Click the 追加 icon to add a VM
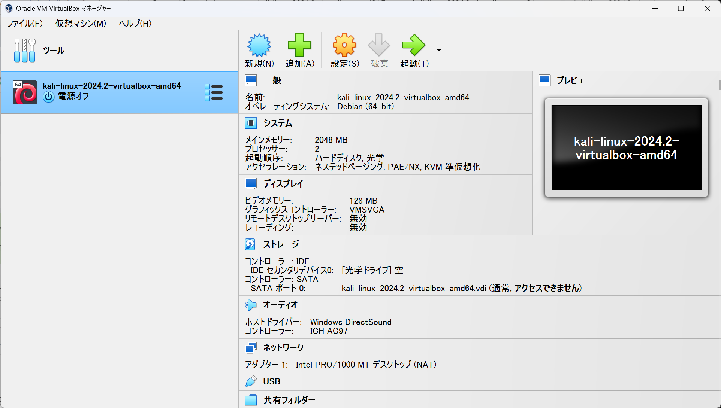This screenshot has width=721, height=408. click(x=299, y=45)
